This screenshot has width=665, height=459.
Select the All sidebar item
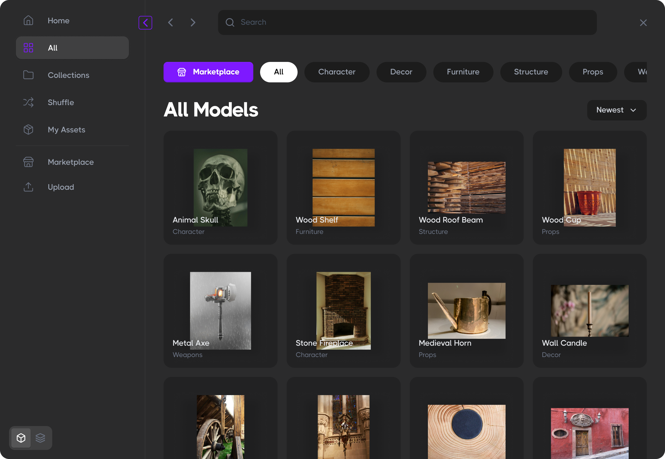click(x=72, y=47)
